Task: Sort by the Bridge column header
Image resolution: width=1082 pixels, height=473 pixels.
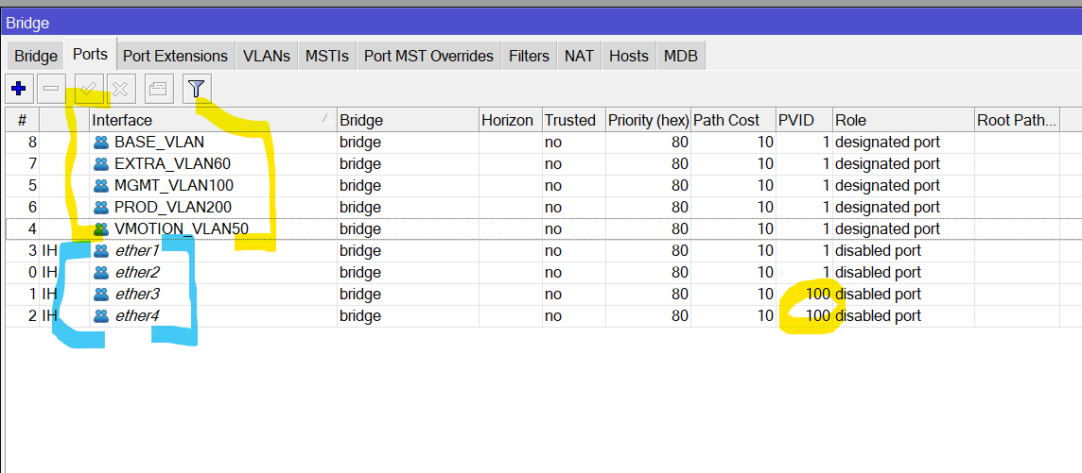Action: 408,120
